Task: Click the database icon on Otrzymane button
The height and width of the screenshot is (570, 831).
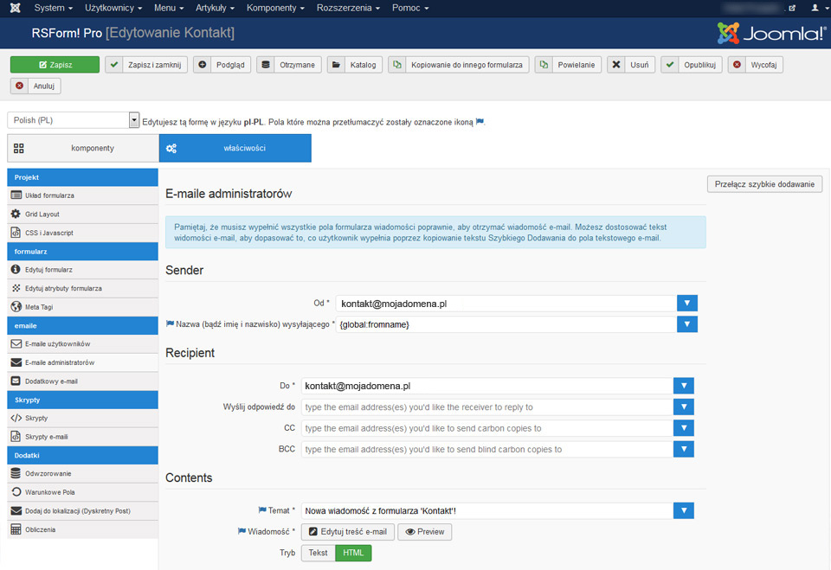Action: [x=266, y=65]
